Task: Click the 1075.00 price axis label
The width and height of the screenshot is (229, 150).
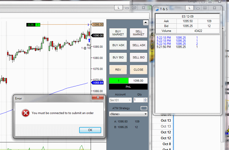Action: tap(98, 69)
